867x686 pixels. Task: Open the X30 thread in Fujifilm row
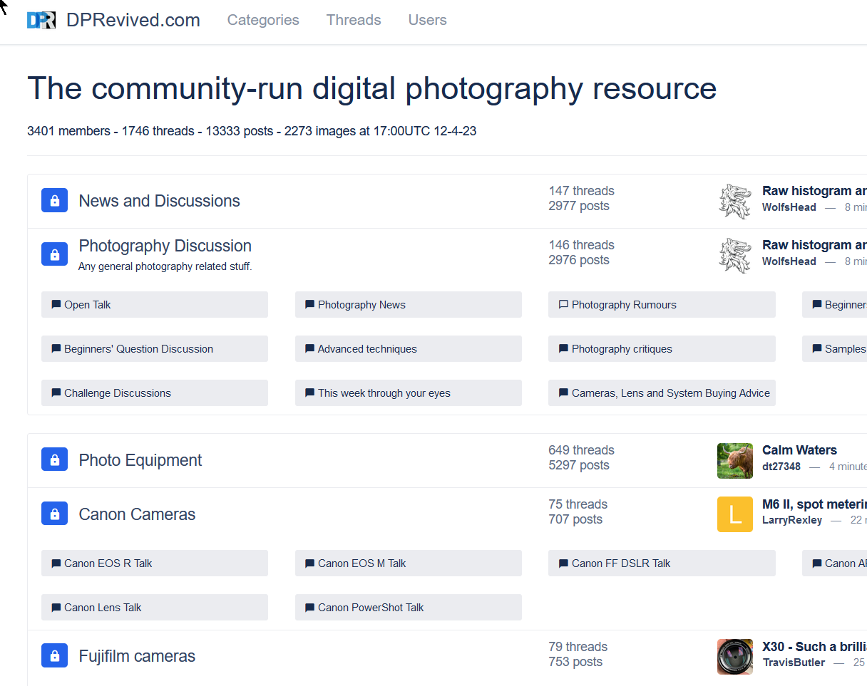[814, 647]
